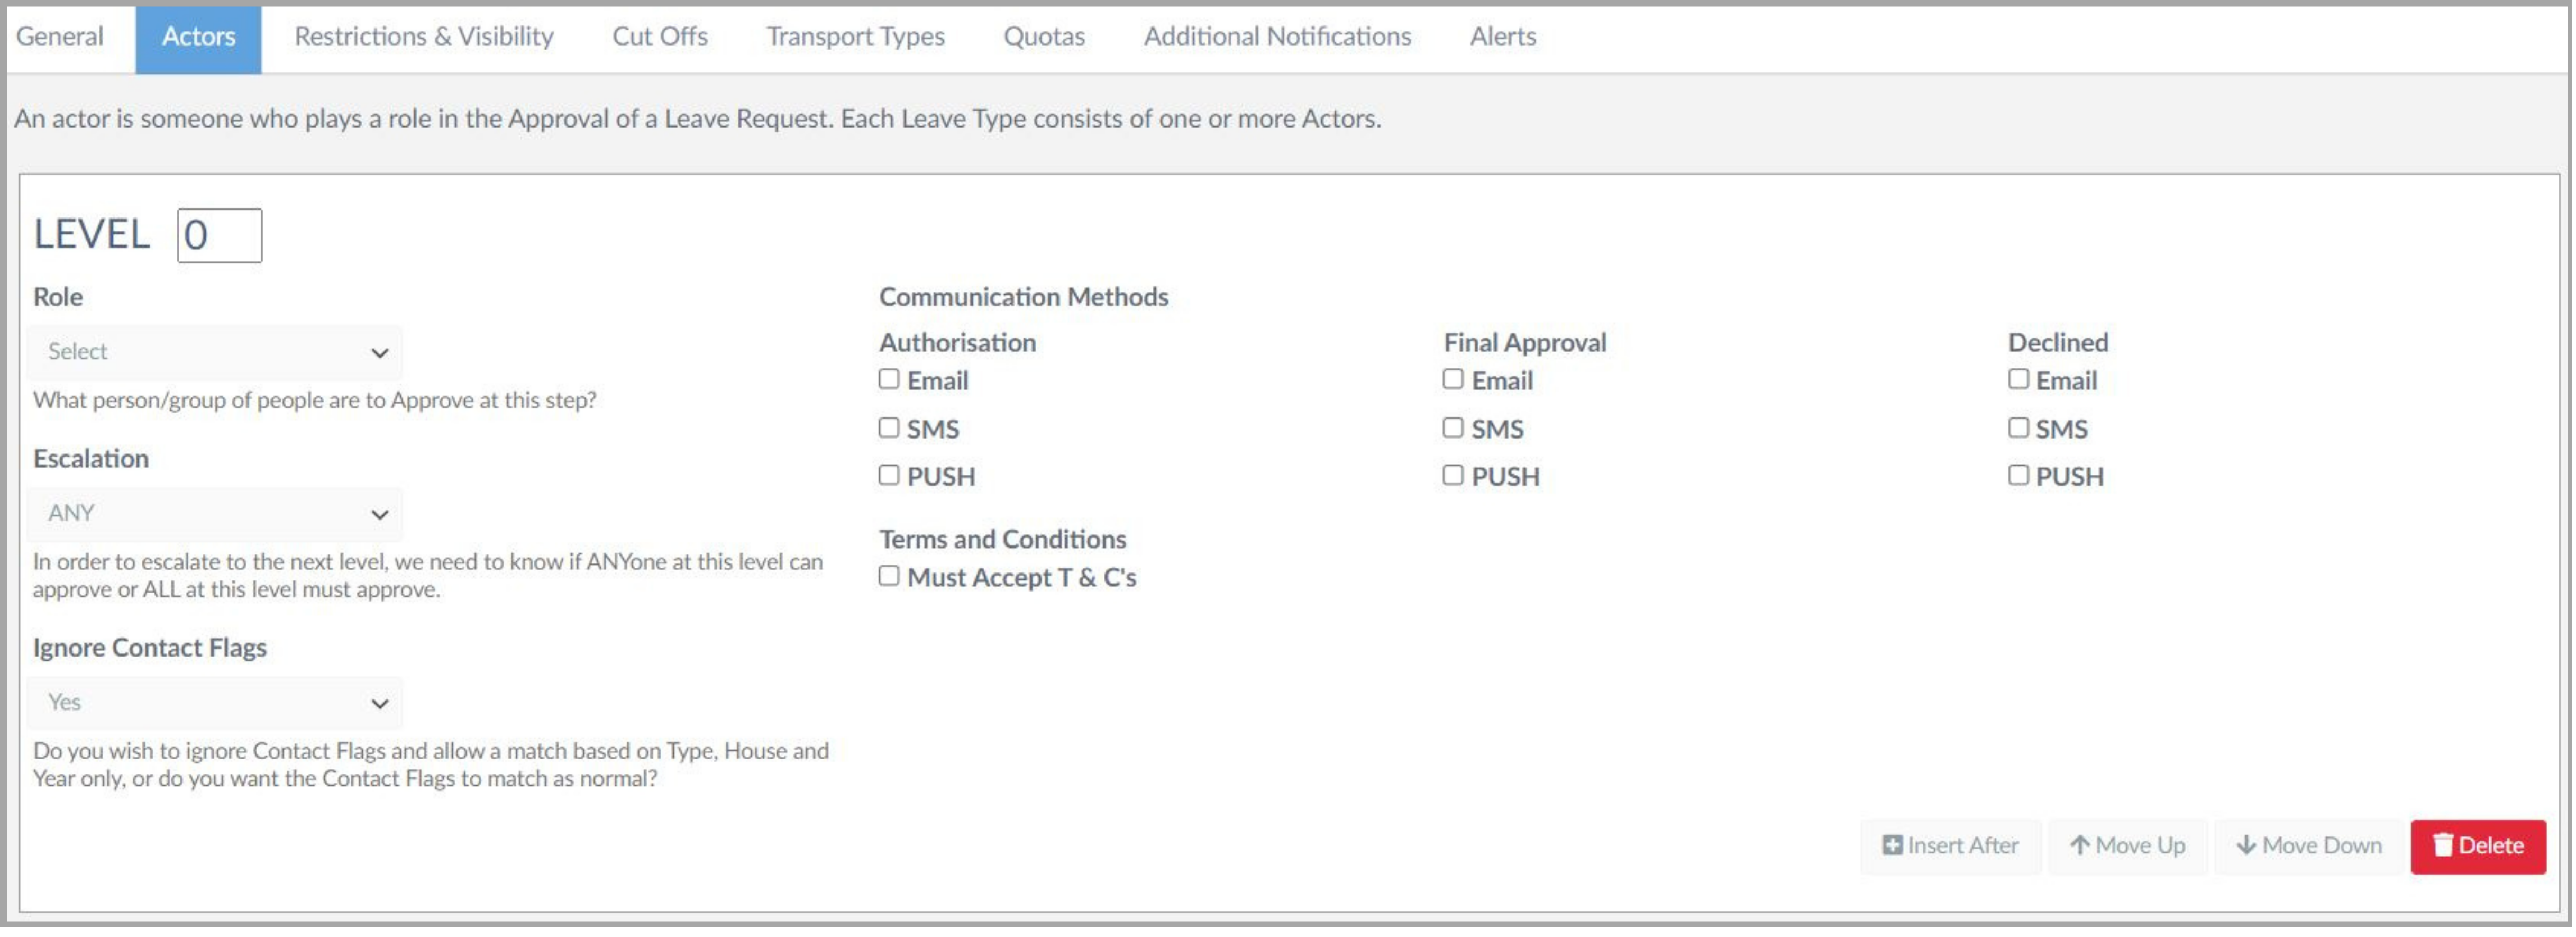This screenshot has height=937, width=2576.
Task: Open the Additional Notifications tab
Action: 1277,37
